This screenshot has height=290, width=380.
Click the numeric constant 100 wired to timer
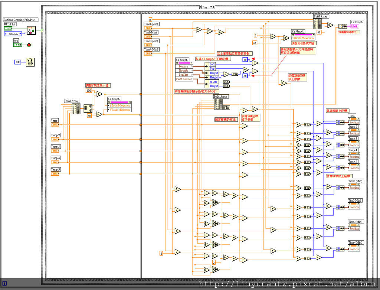(18, 62)
